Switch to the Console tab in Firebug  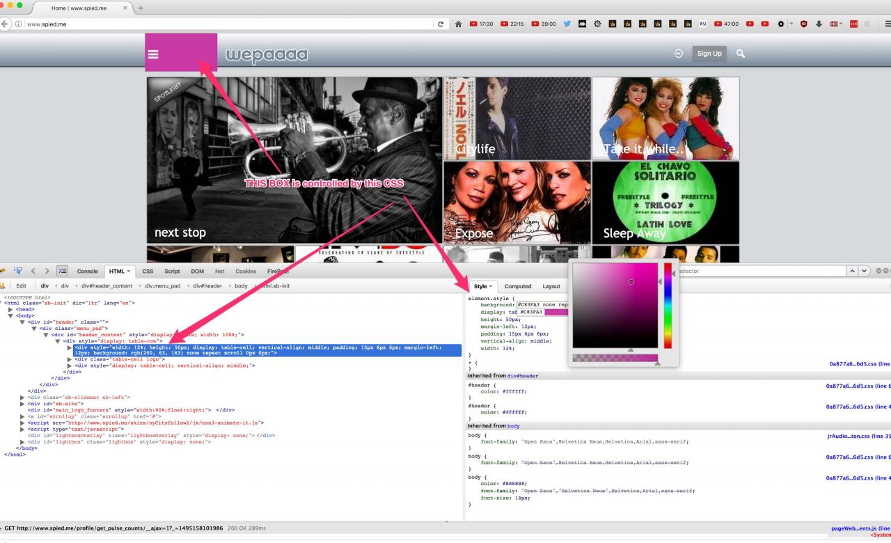click(x=87, y=271)
